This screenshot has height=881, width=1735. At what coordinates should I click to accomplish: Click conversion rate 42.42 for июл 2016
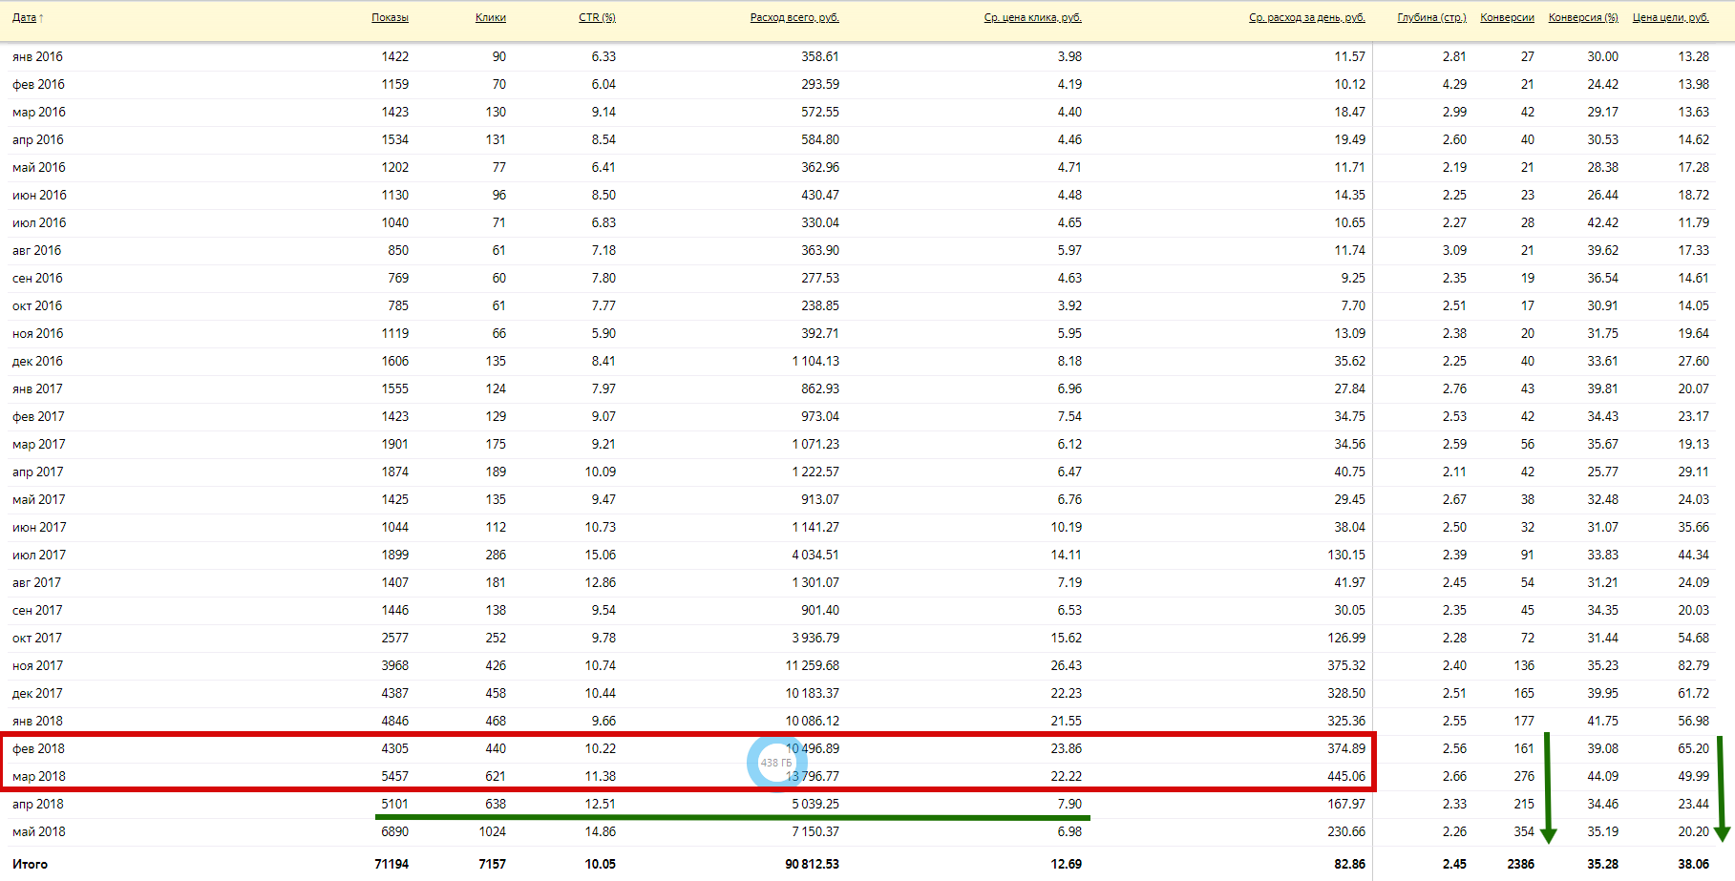pyautogui.click(x=1603, y=222)
